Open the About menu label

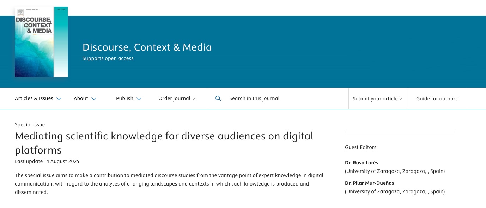81,99
